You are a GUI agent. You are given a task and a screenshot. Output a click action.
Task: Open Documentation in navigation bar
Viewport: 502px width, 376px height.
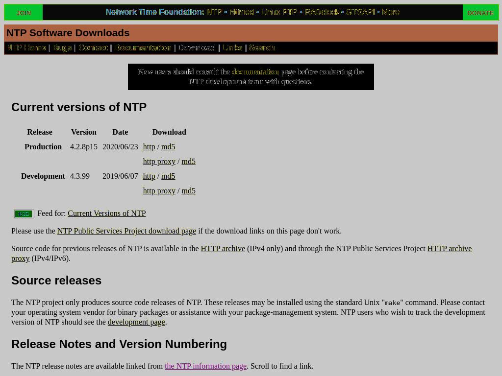click(x=143, y=47)
